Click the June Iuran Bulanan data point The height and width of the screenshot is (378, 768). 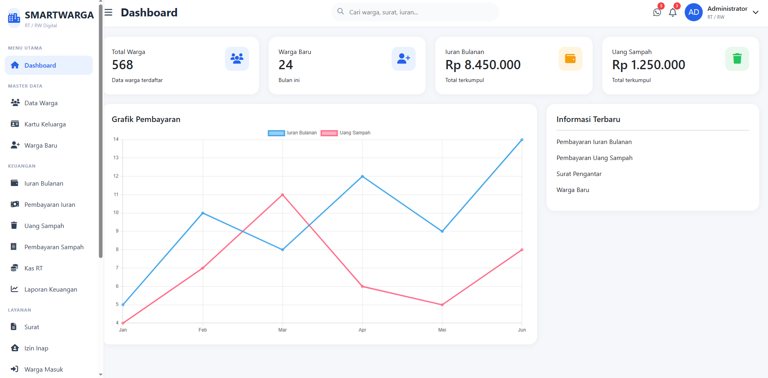pyautogui.click(x=522, y=140)
